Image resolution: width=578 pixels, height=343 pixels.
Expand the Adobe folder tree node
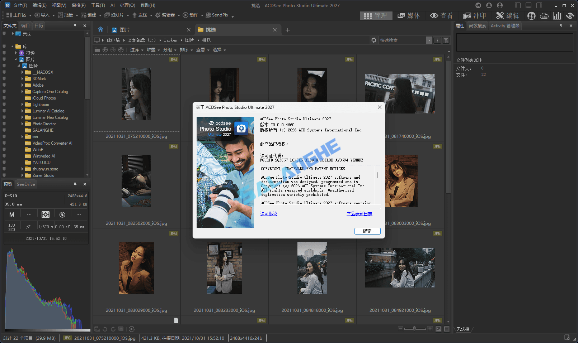(x=22, y=85)
